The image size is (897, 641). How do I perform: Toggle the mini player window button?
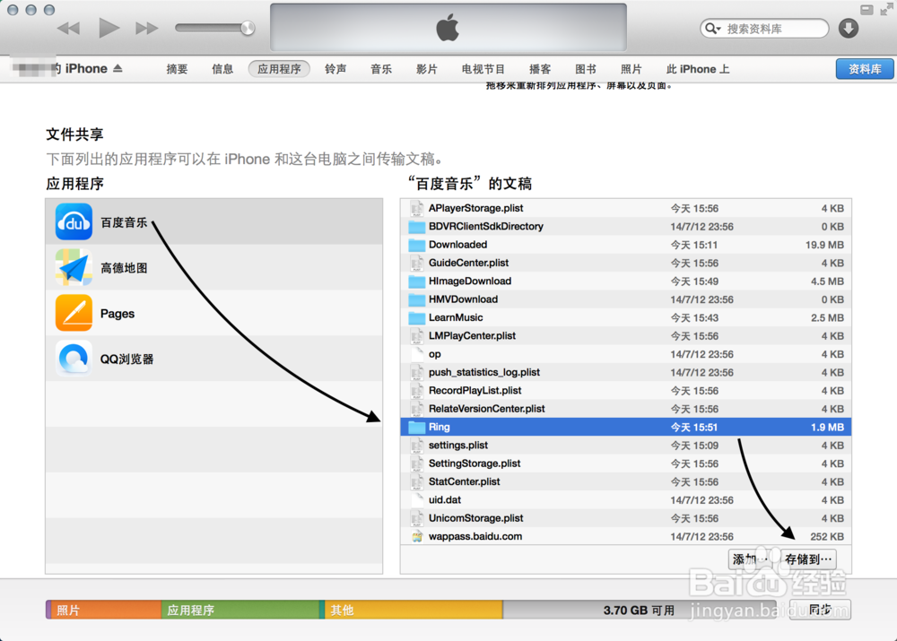point(867,10)
